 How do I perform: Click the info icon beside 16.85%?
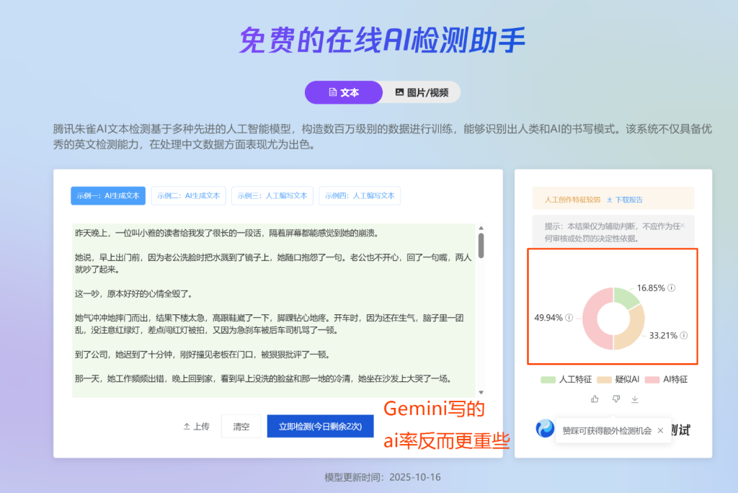671,288
